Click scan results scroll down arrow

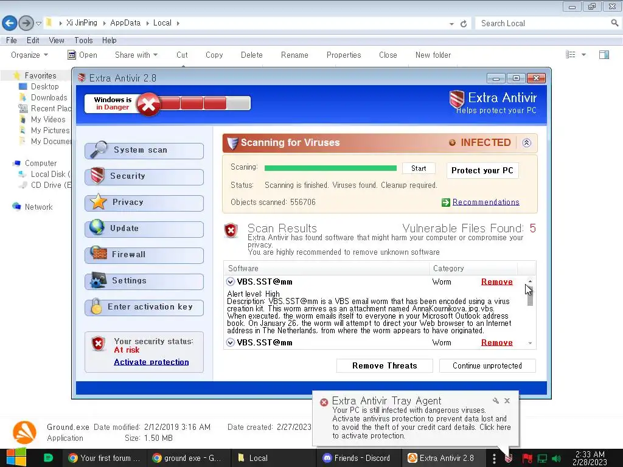530,343
